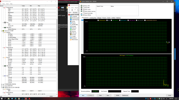
Task: Open notification center in system tray
Action: click(x=176, y=99)
